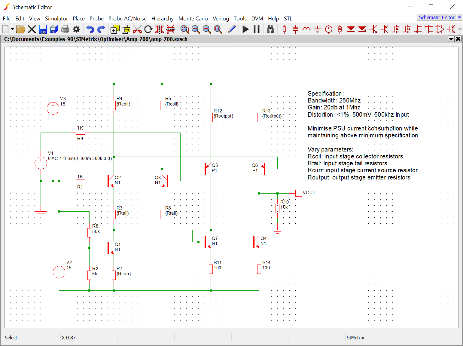Expand the toolbar overflow chevron
The height and width of the screenshot is (346, 463).
460,29
